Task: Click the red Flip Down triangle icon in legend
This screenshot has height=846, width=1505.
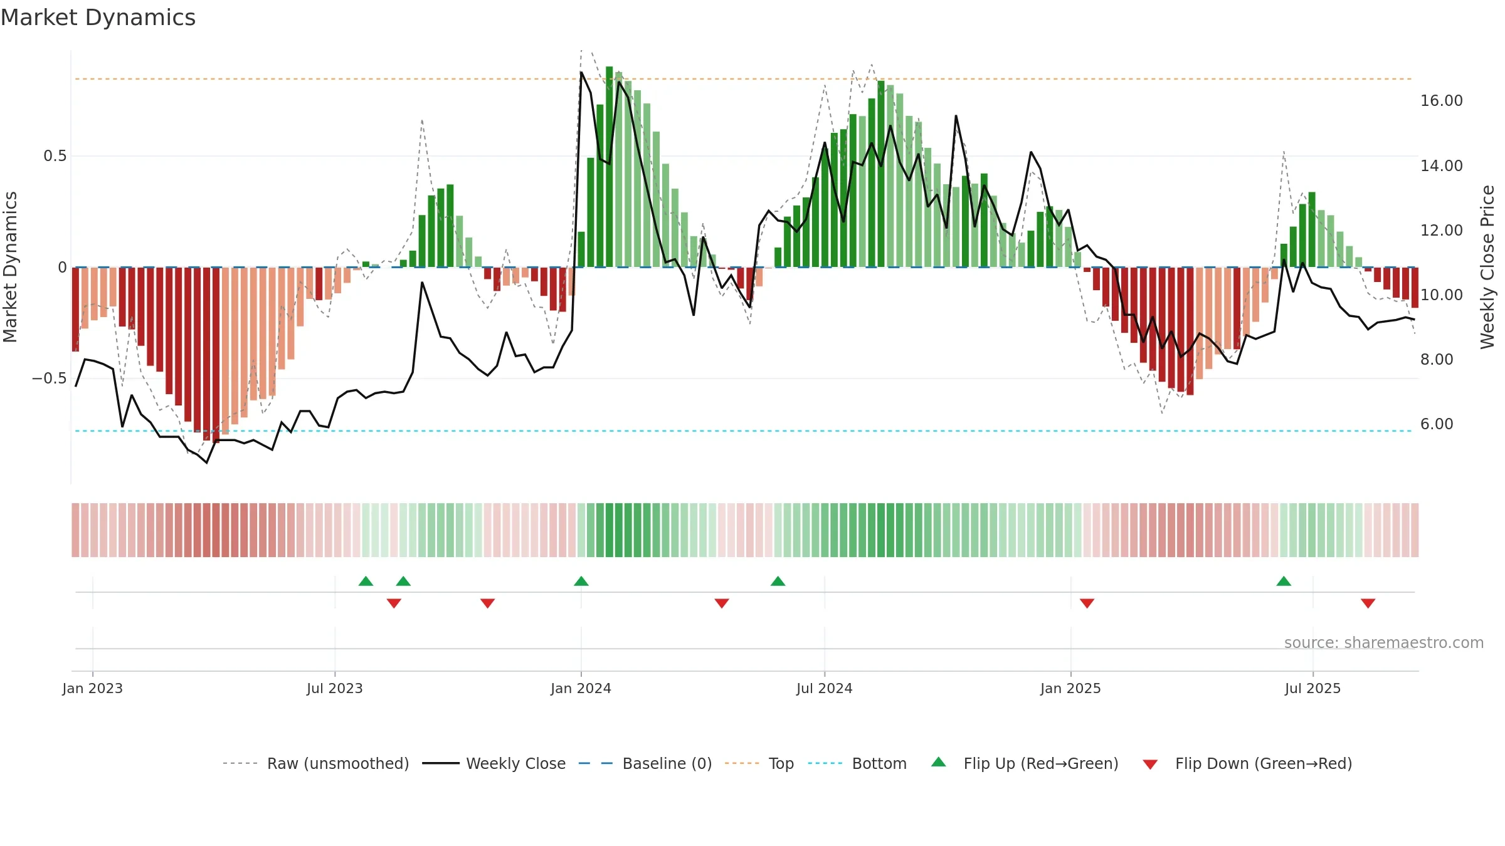Action: point(1150,765)
